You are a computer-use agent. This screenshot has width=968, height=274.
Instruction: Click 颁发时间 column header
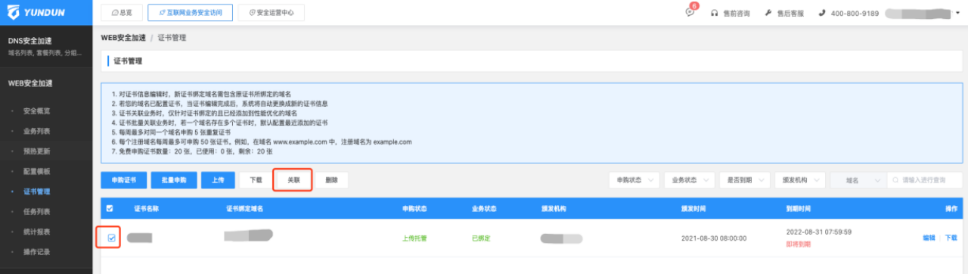[694, 208]
